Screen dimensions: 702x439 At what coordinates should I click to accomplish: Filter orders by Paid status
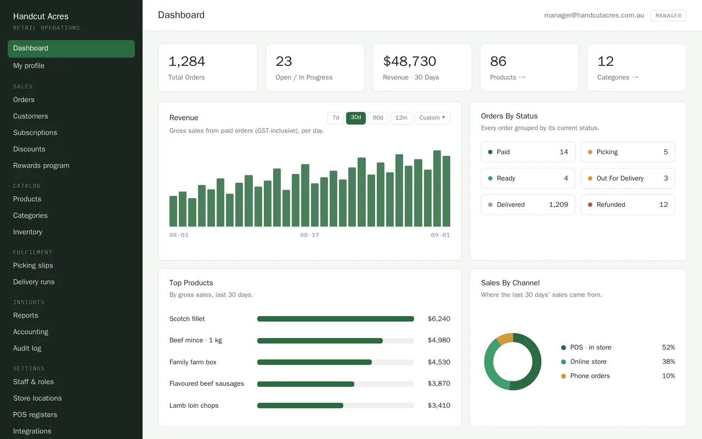point(528,152)
